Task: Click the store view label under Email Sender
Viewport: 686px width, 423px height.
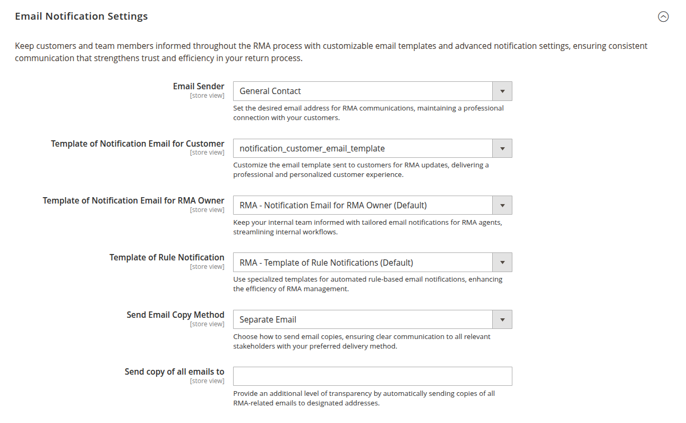Action: click(207, 95)
